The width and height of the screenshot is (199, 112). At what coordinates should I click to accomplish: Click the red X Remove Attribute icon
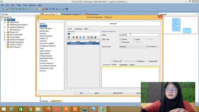[x=77, y=37]
